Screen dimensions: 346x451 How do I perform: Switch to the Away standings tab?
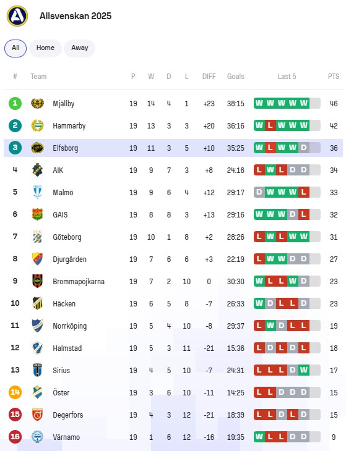79,48
